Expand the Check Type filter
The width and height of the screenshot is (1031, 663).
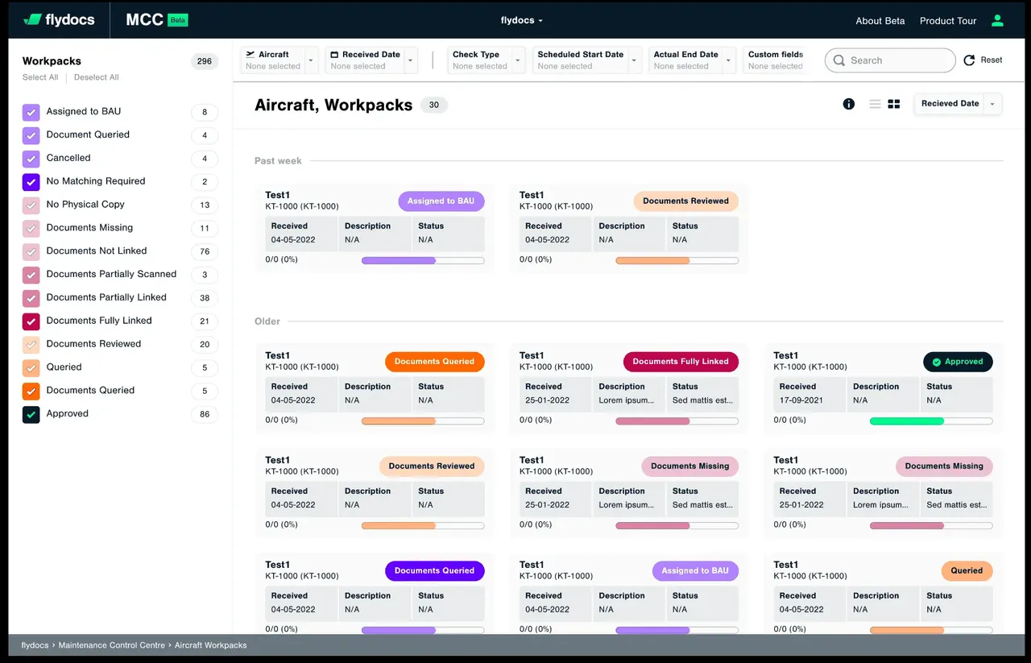pos(487,60)
